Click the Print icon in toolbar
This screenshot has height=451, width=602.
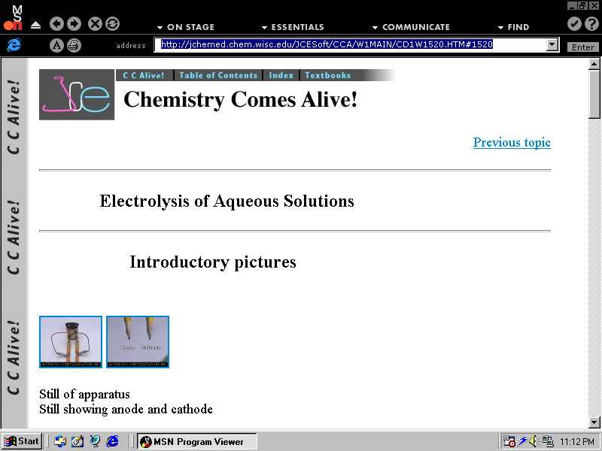(74, 45)
